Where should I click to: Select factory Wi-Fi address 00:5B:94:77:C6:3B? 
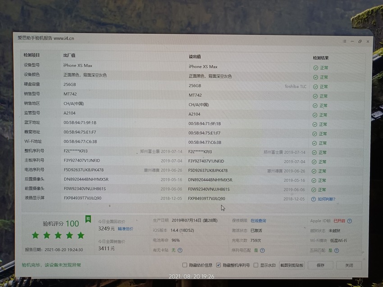80,142
